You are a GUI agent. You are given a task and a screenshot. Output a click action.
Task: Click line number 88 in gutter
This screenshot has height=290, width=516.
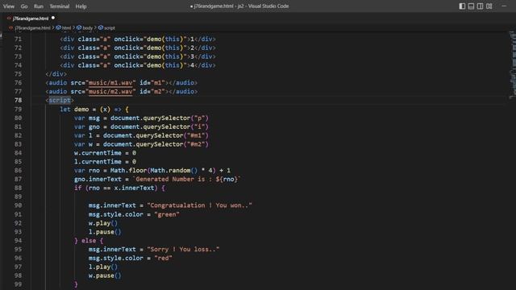18,188
